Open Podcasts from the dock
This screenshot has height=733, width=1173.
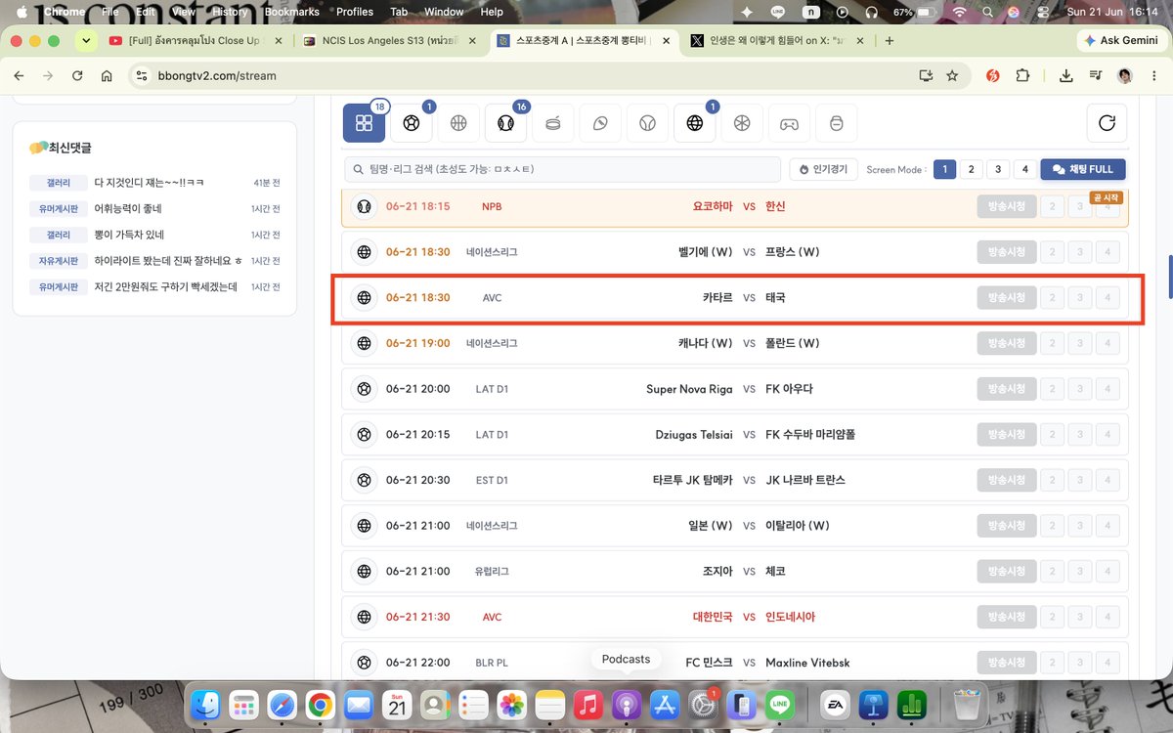[626, 705]
